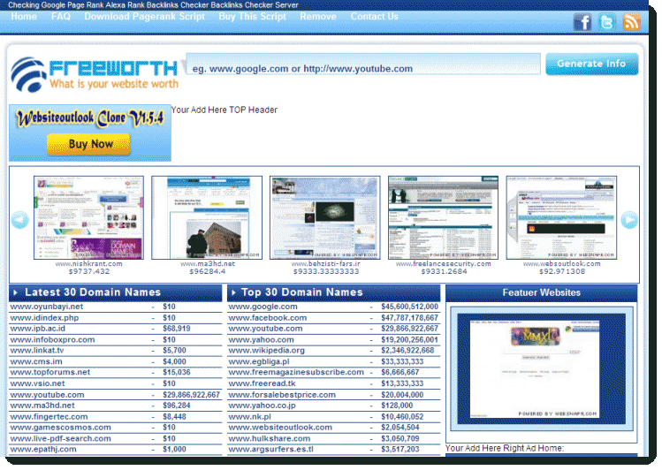Click the FreeWorth globe logo

coord(28,75)
